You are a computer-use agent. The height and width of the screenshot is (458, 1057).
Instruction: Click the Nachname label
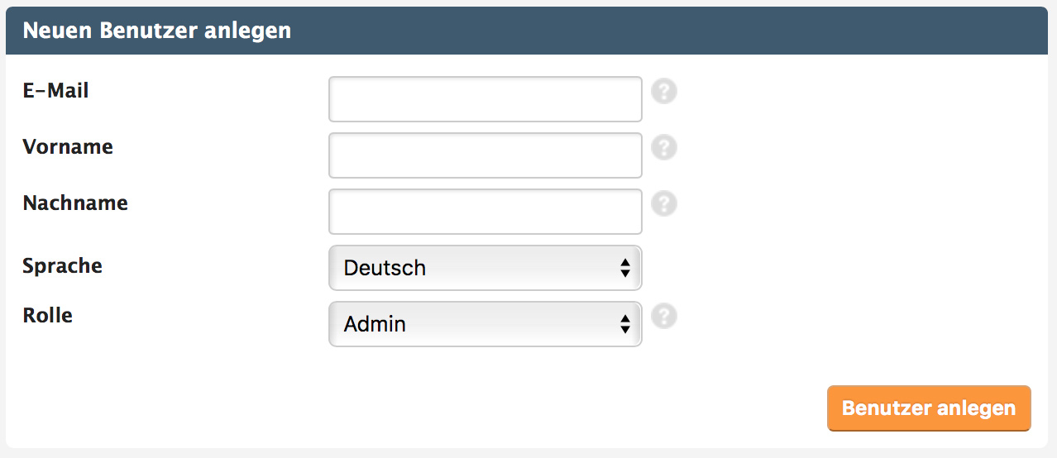pos(75,203)
